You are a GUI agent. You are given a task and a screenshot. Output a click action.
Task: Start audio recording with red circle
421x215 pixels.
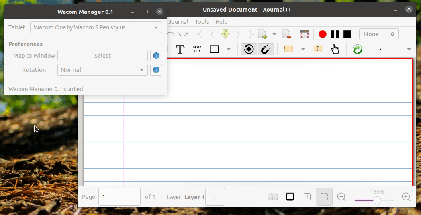(x=323, y=34)
